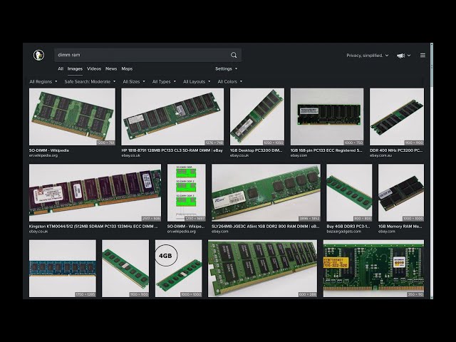Switch to the Videos tab
Image resolution: width=456 pixels, height=342 pixels.
pyautogui.click(x=94, y=68)
